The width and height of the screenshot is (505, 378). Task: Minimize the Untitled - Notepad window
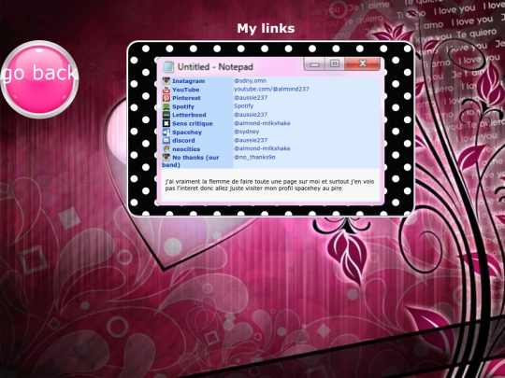pos(314,64)
